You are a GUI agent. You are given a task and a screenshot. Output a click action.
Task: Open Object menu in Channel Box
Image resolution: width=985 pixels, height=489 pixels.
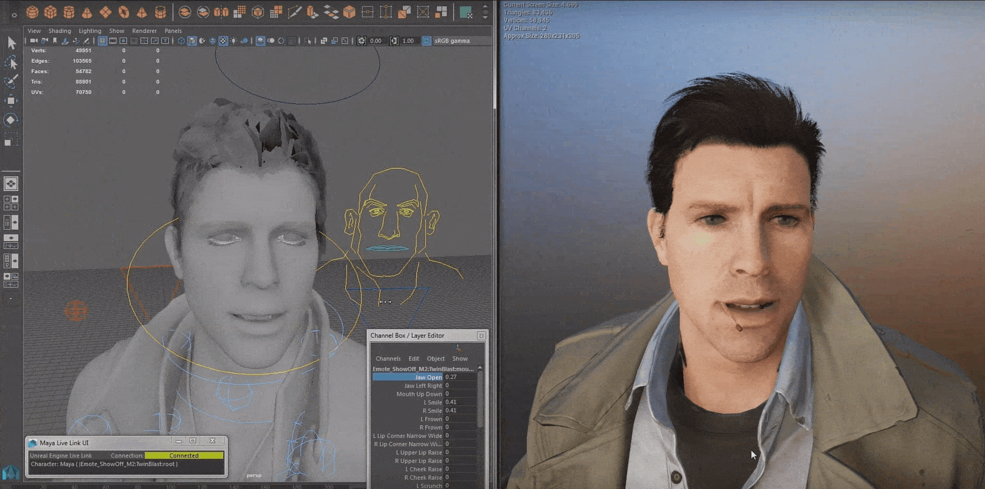[x=436, y=359]
